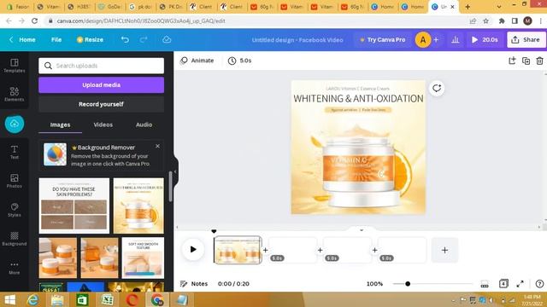This screenshot has height=307, width=547.
Task: Switch to the Videos tab
Action: 103,125
